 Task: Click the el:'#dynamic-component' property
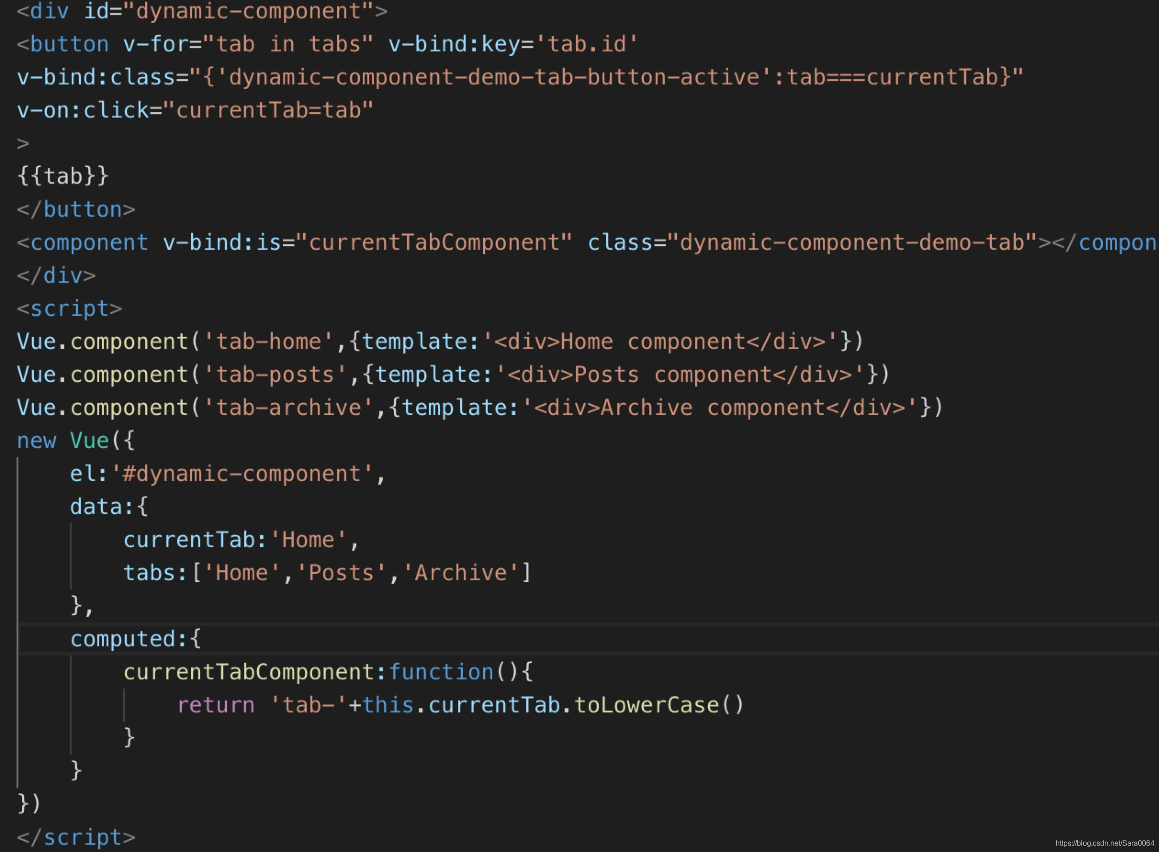click(x=227, y=474)
